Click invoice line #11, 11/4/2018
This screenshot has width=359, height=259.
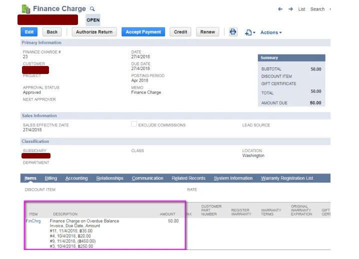71,231
